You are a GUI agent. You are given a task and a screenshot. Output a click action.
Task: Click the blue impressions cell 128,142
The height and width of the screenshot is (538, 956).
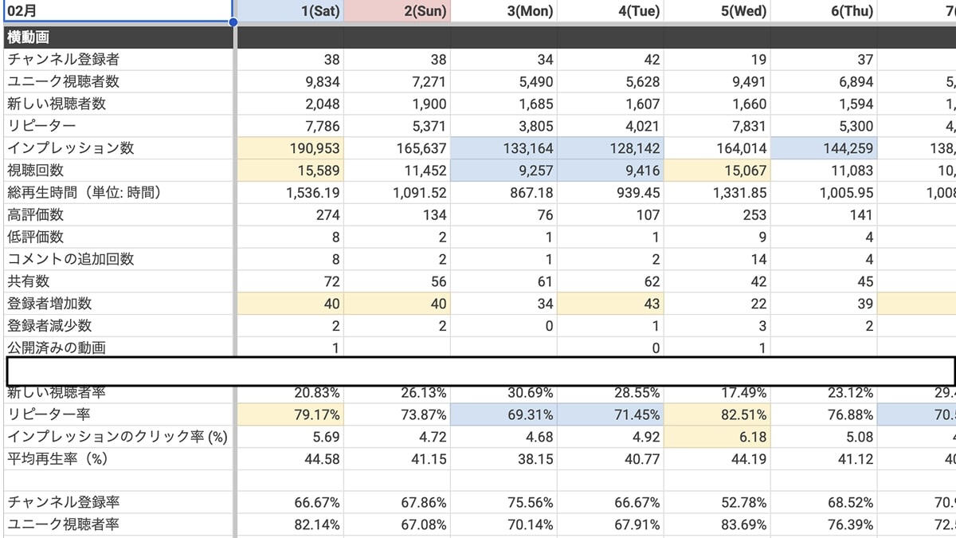pyautogui.click(x=611, y=148)
